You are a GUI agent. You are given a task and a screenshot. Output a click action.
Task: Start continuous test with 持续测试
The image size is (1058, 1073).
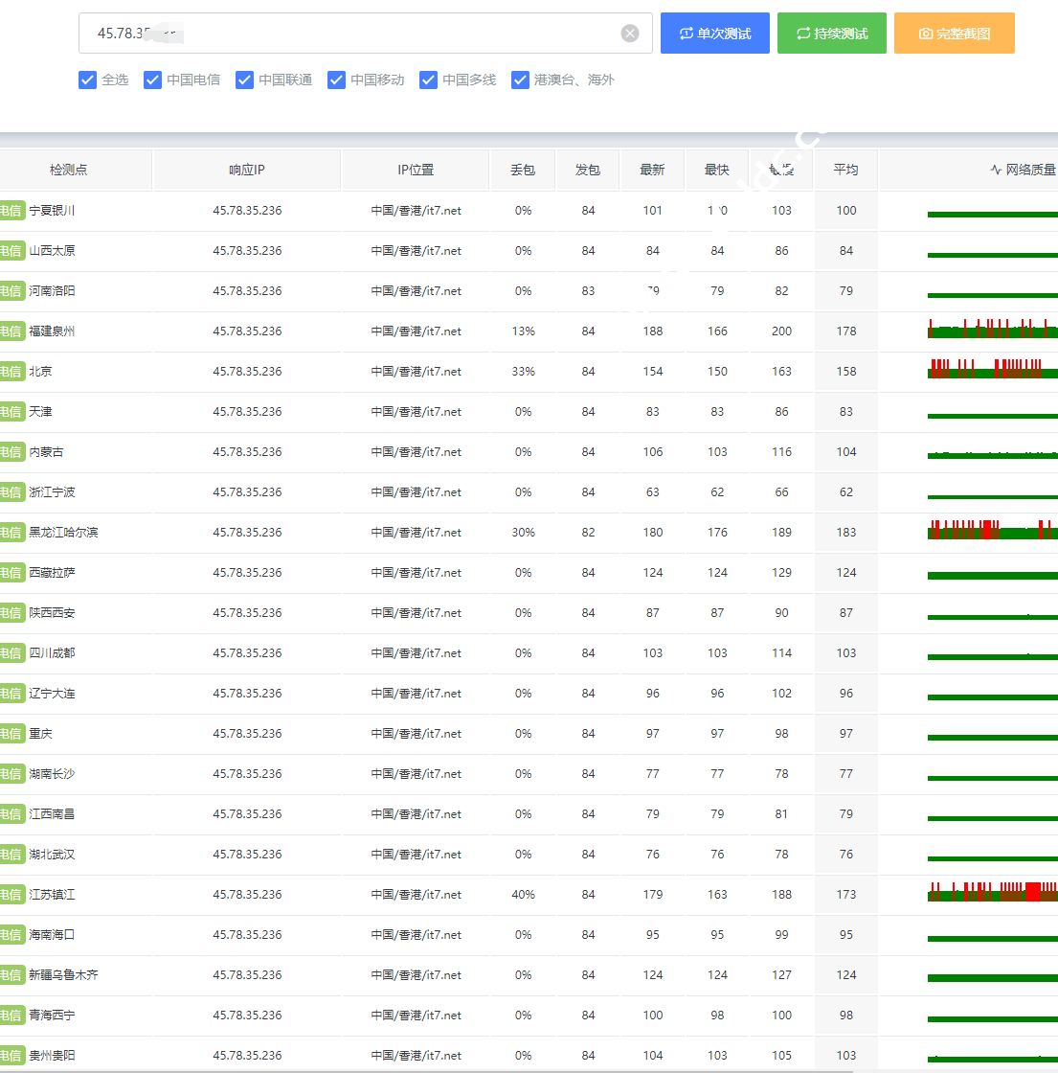[831, 34]
